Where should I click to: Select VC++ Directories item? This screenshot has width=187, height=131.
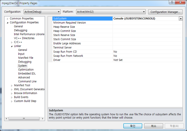point(24,38)
